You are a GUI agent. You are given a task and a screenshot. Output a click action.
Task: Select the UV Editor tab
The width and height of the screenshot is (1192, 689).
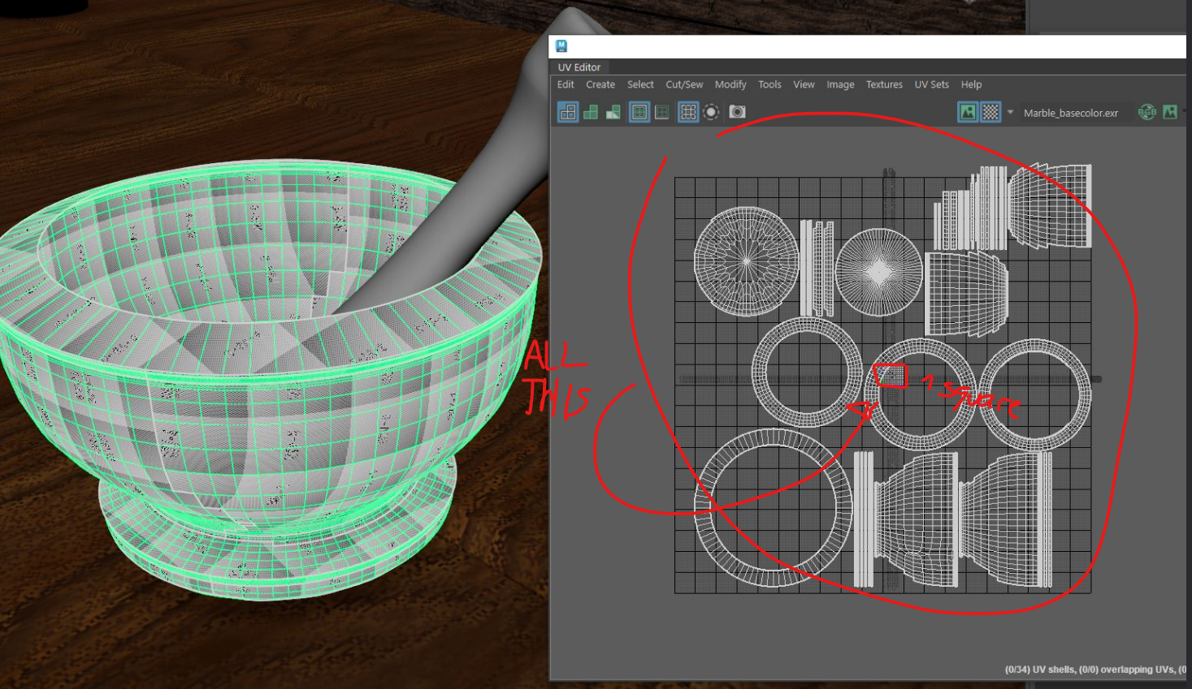[579, 67]
